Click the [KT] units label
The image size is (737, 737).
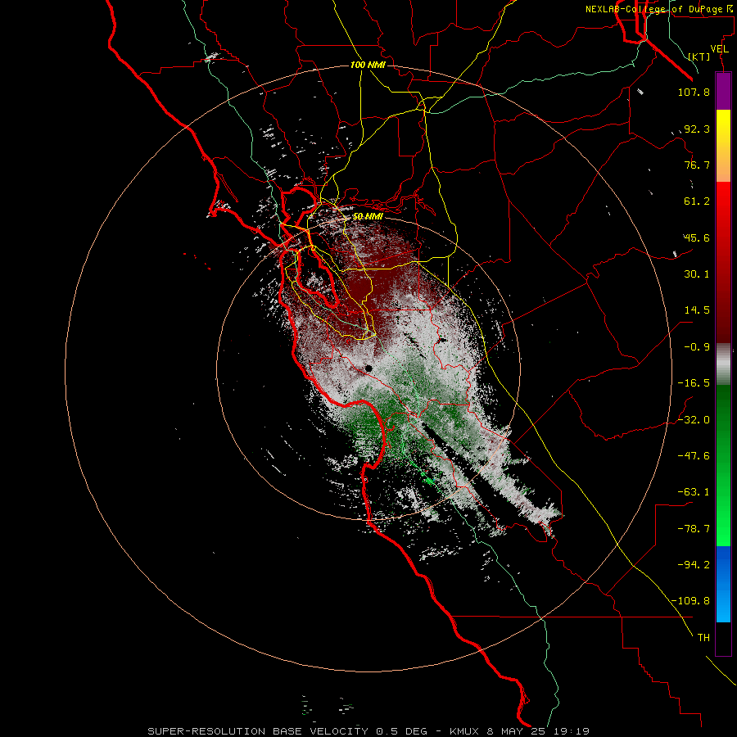pyautogui.click(x=699, y=57)
